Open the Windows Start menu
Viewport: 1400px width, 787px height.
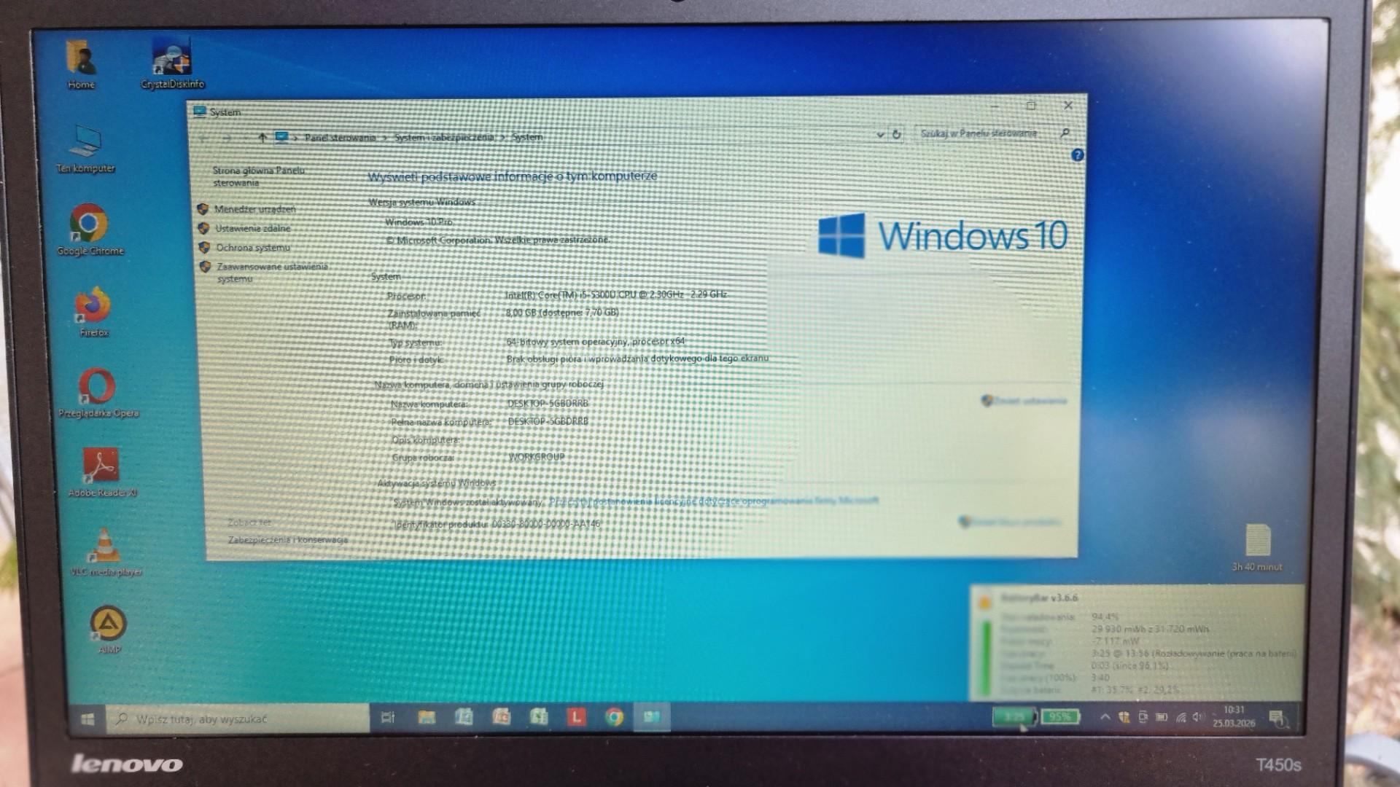tap(87, 719)
